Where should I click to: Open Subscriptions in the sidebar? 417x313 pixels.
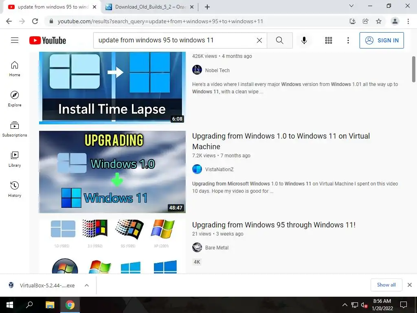tap(15, 129)
